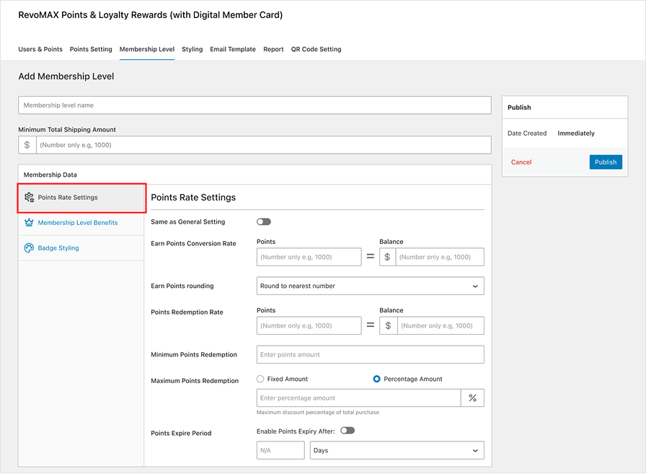The image size is (646, 474).
Task: Go to the Email Template tab
Action: (232, 49)
